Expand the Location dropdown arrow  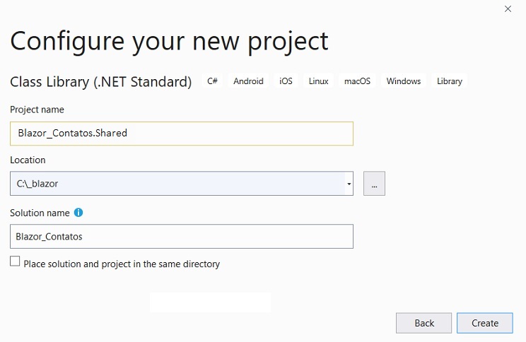(349, 184)
